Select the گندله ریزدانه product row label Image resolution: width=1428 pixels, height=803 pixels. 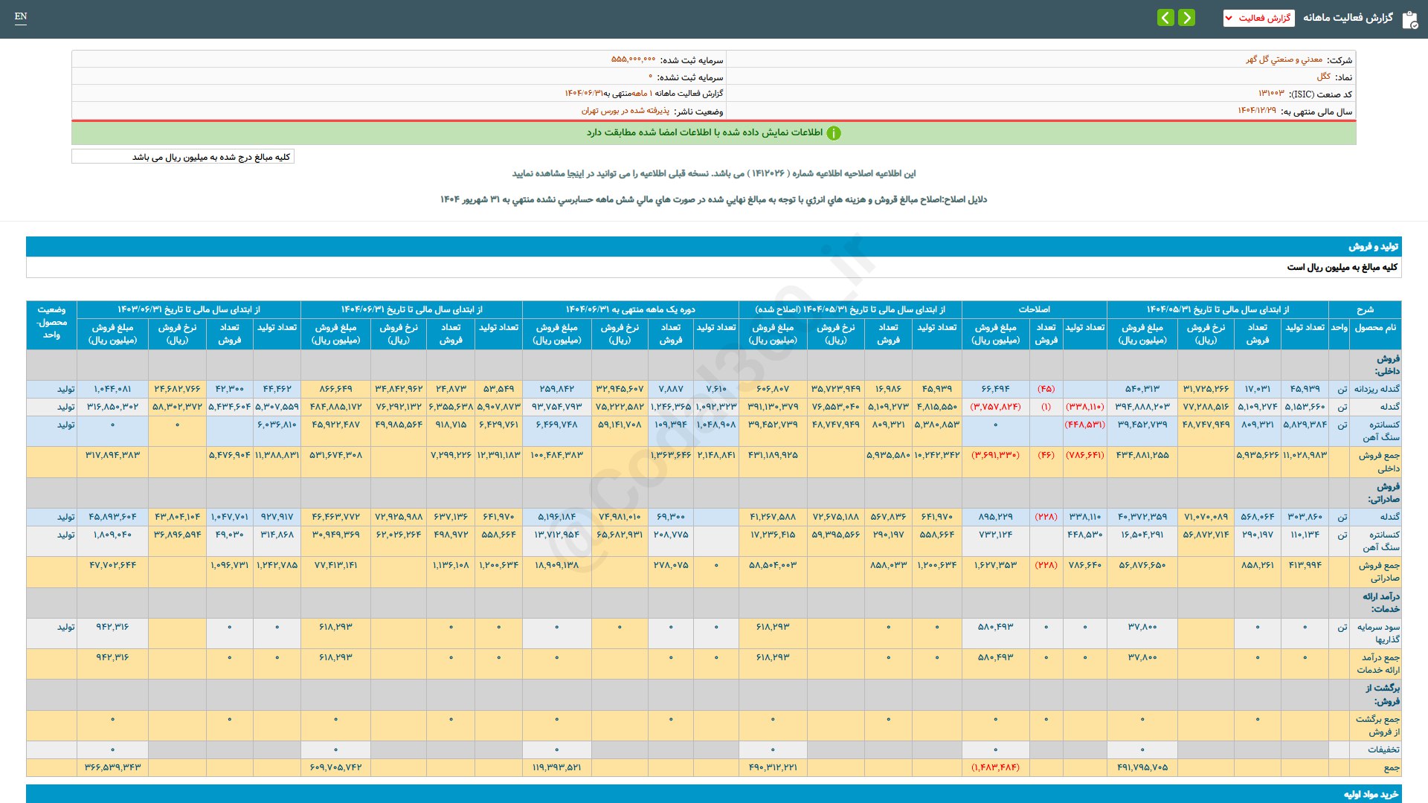1377,389
